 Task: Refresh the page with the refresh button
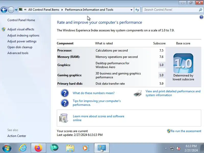tap(137, 10)
